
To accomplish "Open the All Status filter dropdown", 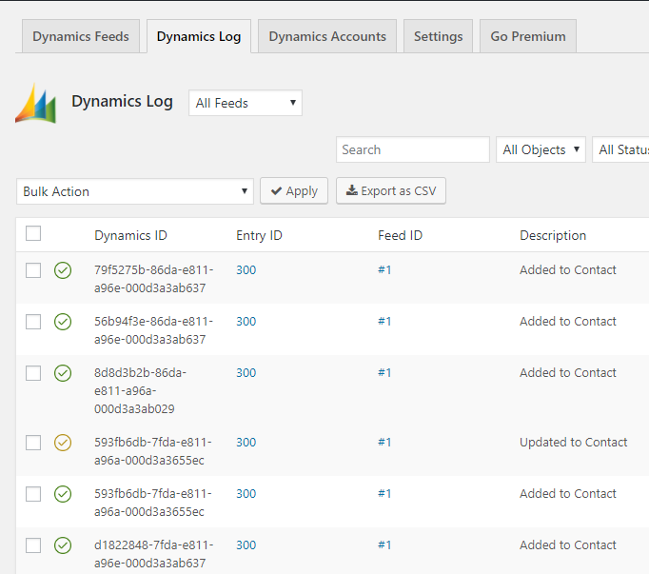I will (x=620, y=149).
